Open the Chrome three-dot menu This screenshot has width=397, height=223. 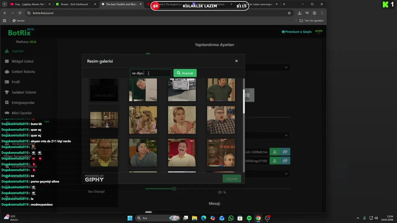pyautogui.click(x=322, y=13)
